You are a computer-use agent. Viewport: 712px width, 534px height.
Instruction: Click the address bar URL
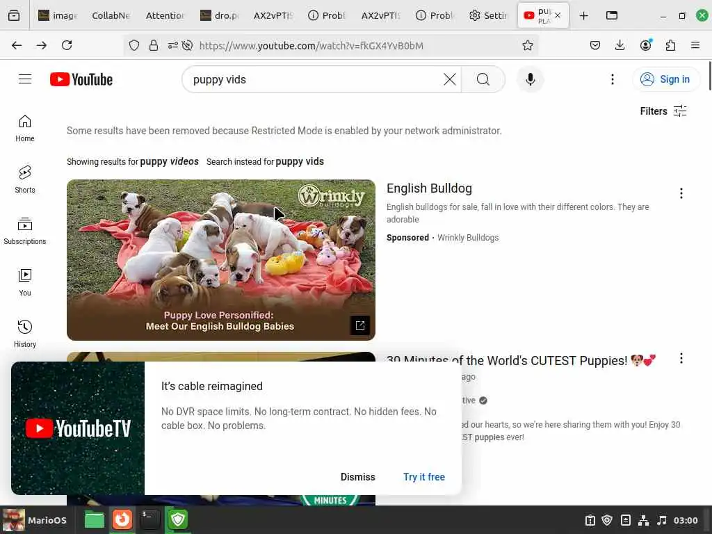click(x=311, y=46)
